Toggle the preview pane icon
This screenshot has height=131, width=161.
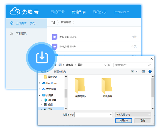click(143, 71)
